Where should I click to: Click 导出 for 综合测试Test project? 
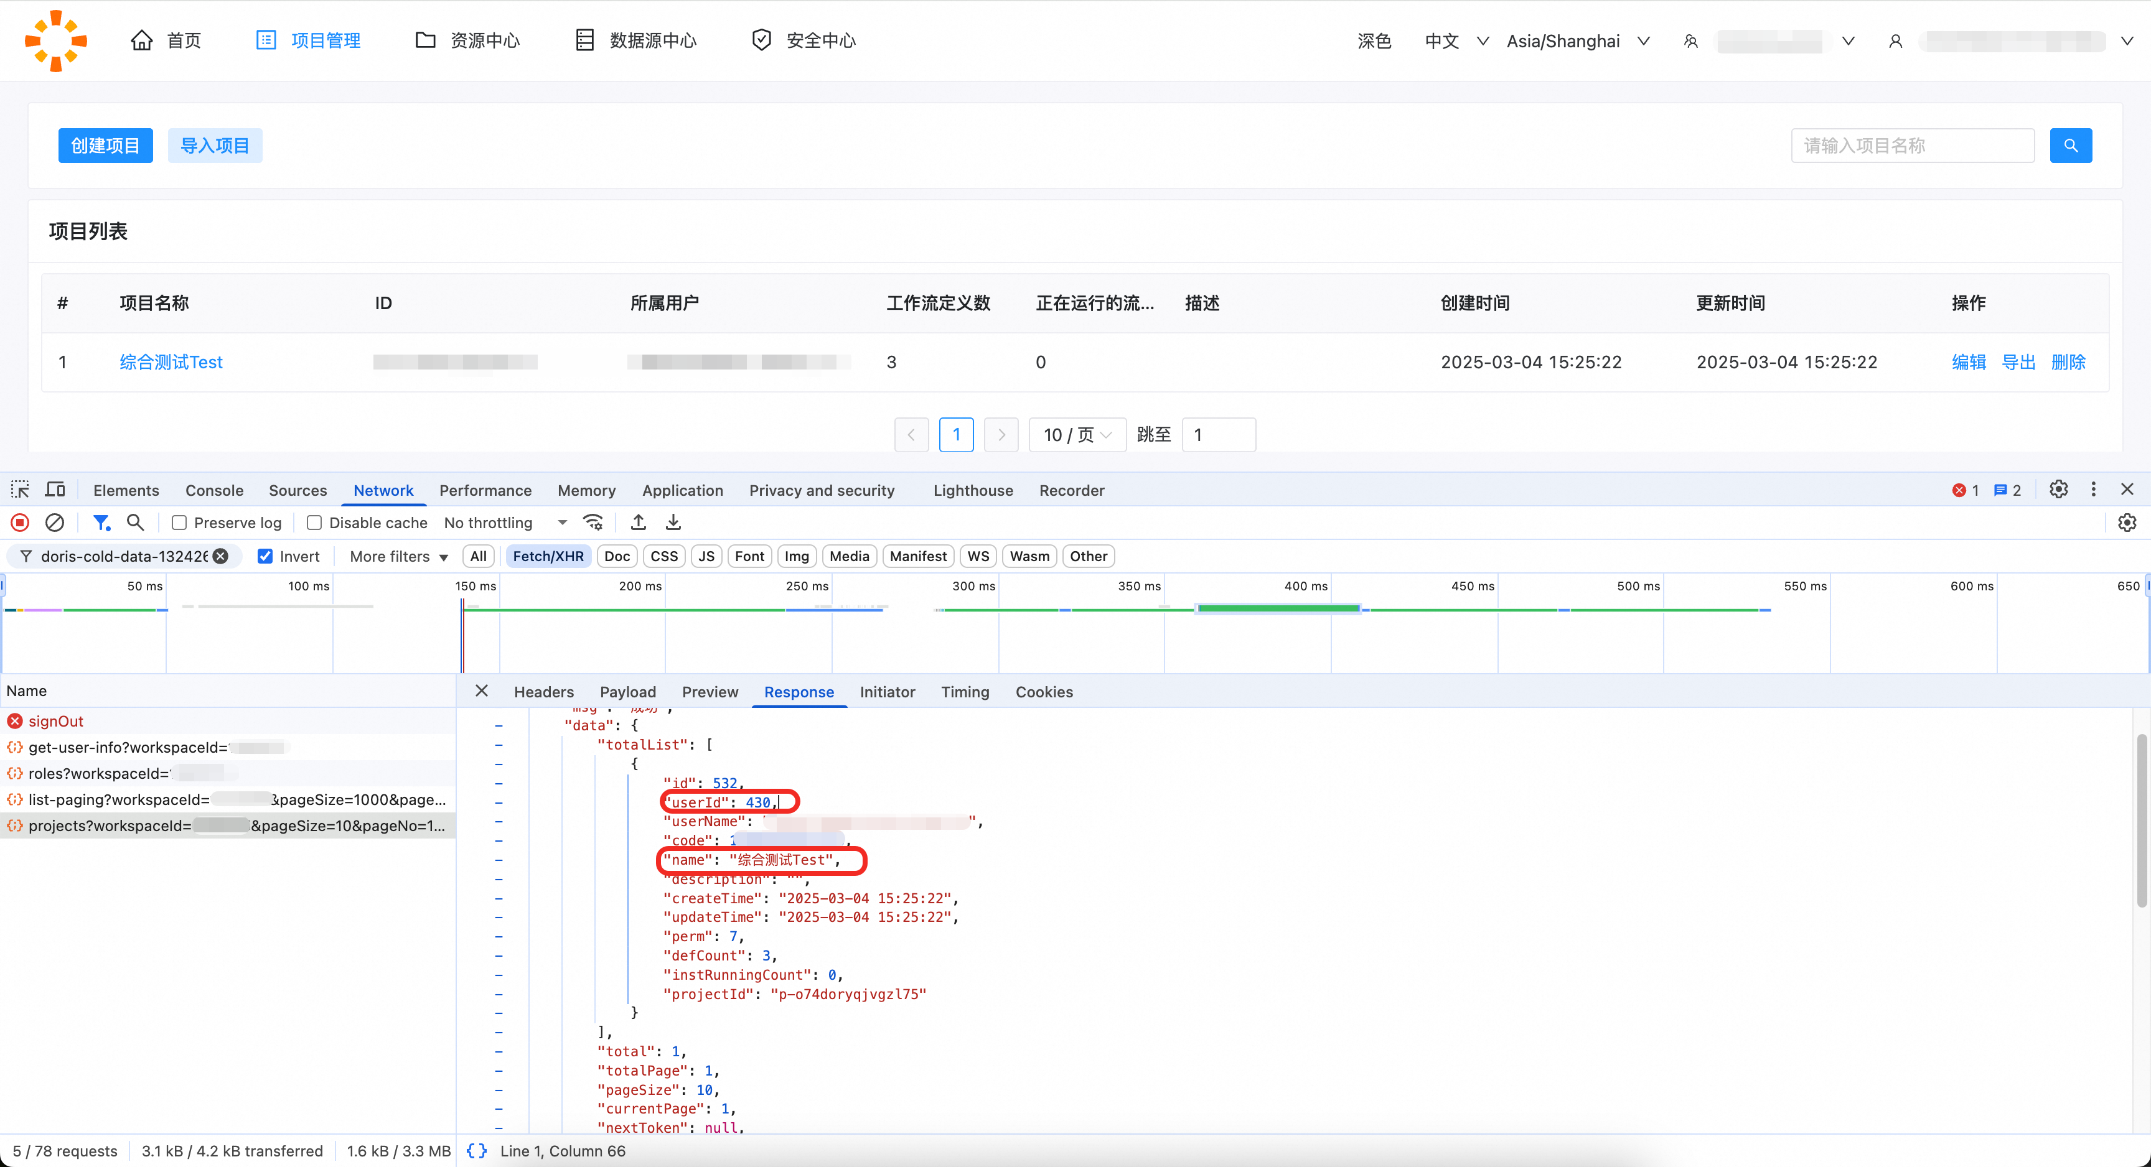coord(2018,362)
